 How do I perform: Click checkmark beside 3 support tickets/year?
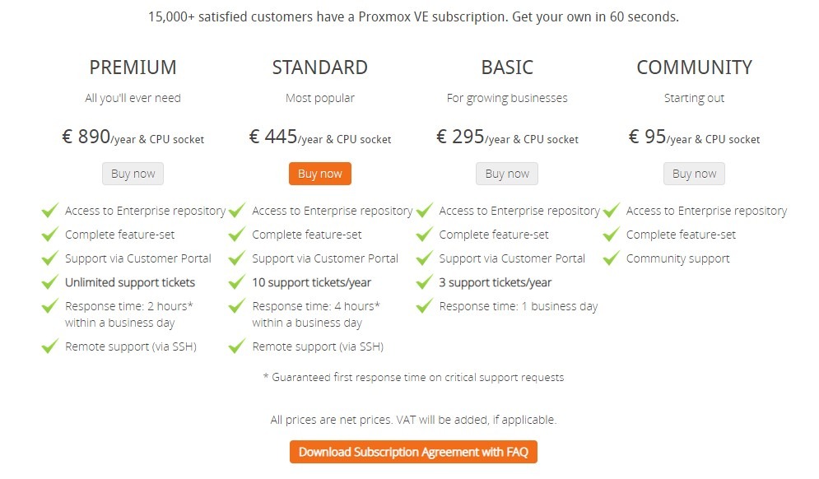point(424,282)
